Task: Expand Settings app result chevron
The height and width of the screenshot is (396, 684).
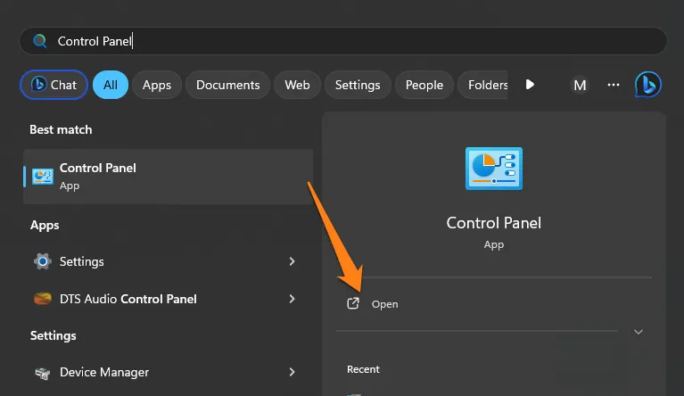Action: 292,261
